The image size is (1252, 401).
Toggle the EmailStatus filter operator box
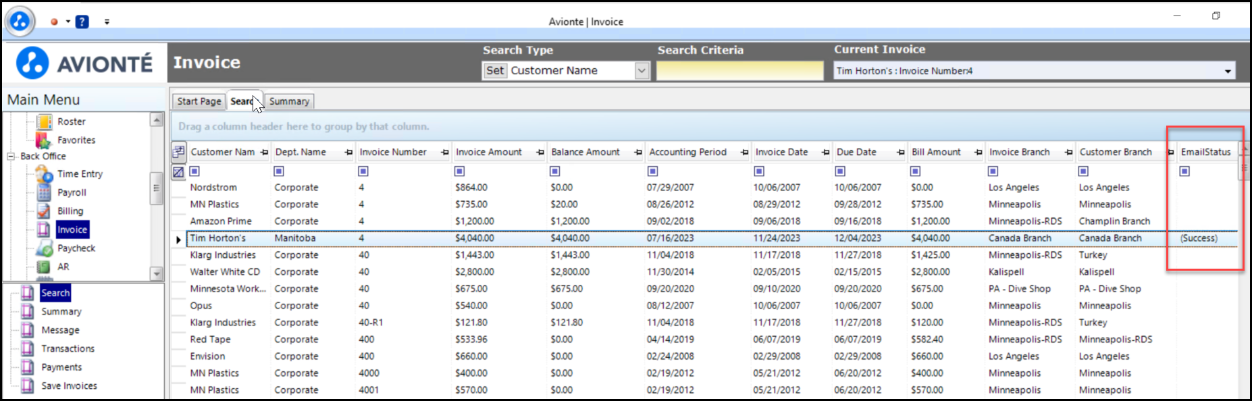tap(1184, 171)
